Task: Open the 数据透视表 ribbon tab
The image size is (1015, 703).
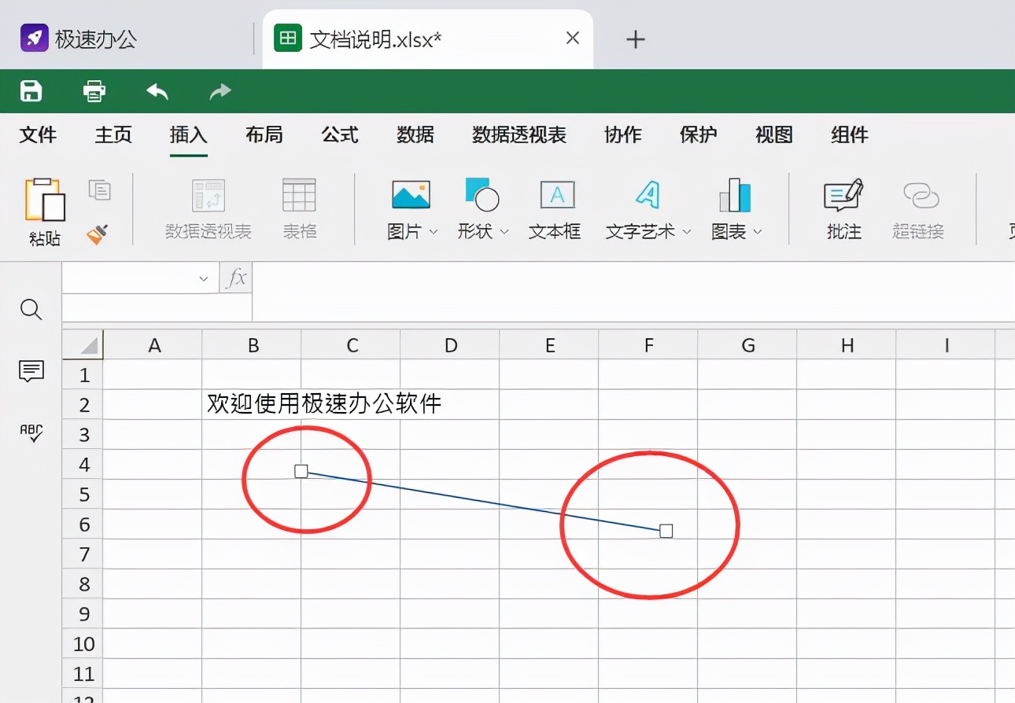Action: [519, 134]
